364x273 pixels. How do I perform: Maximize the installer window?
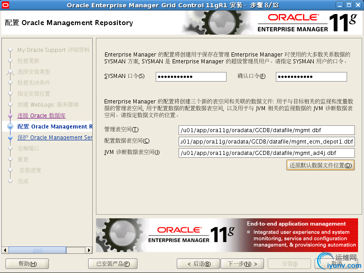coord(348,5)
